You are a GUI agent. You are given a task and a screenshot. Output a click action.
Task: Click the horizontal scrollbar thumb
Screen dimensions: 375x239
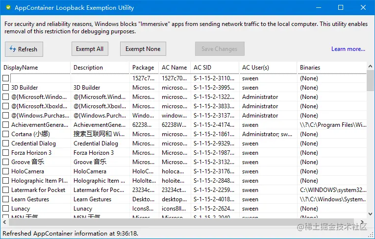(x=181, y=222)
